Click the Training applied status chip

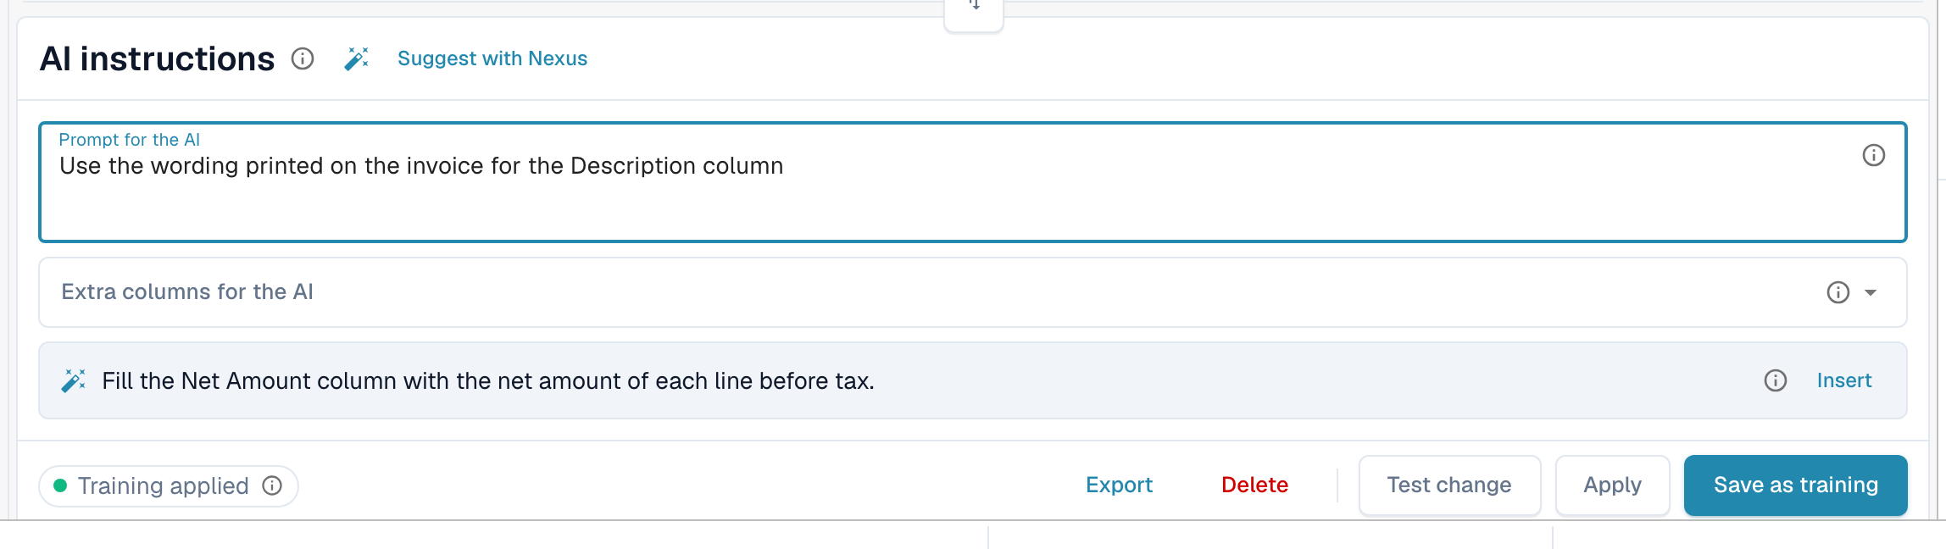coord(169,485)
